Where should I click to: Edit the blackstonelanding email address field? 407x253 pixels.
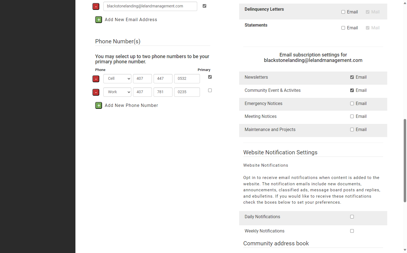[150, 6]
